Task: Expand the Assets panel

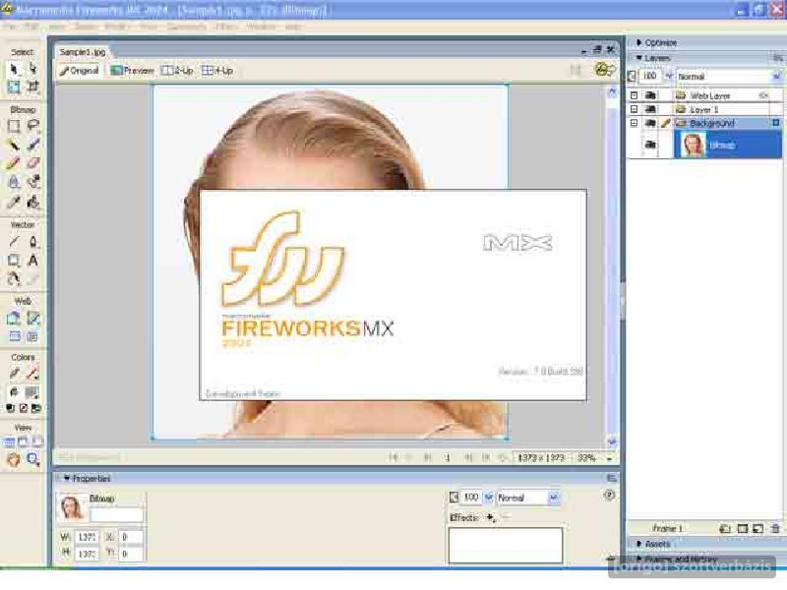Action: point(639,544)
